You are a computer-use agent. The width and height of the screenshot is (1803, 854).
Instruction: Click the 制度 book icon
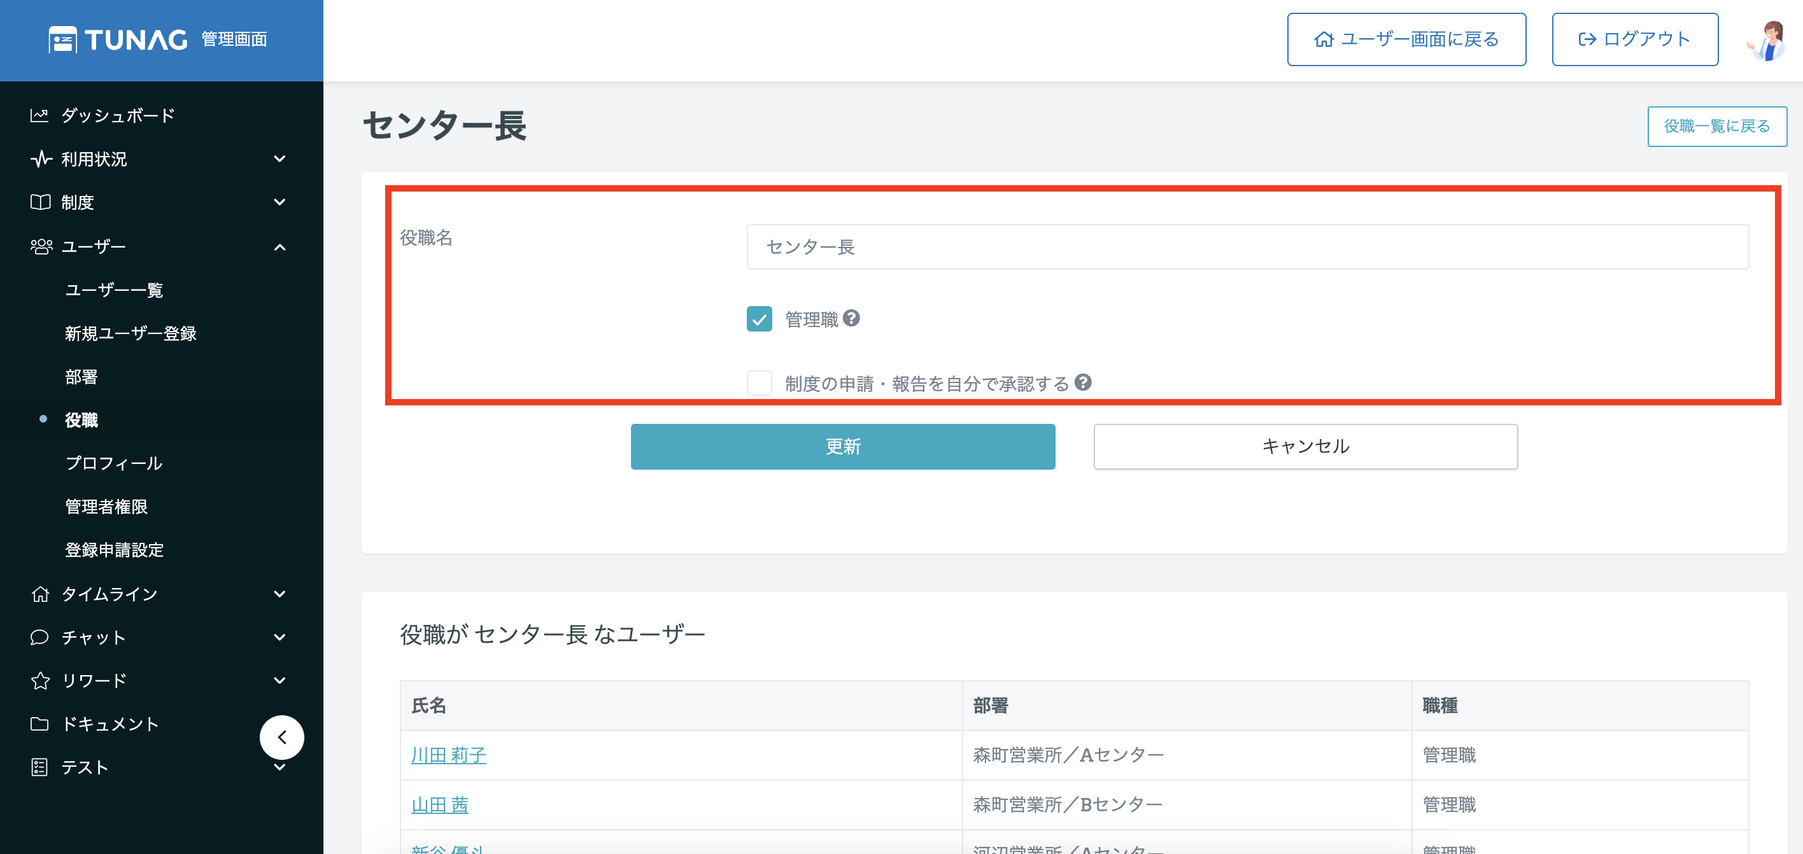[41, 202]
